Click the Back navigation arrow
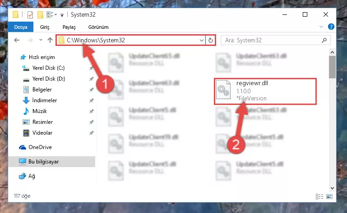347x213 pixels. click(x=17, y=40)
